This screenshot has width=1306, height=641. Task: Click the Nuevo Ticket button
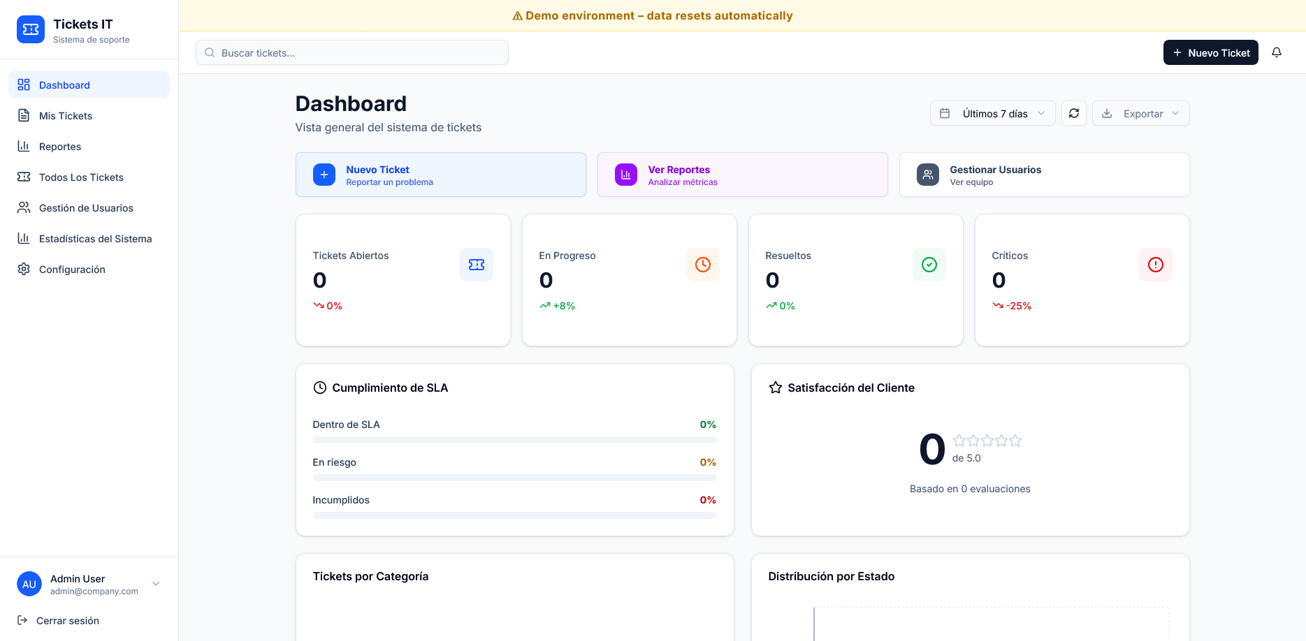click(x=1211, y=52)
